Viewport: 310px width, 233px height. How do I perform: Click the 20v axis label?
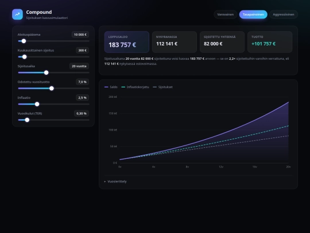click(x=288, y=167)
